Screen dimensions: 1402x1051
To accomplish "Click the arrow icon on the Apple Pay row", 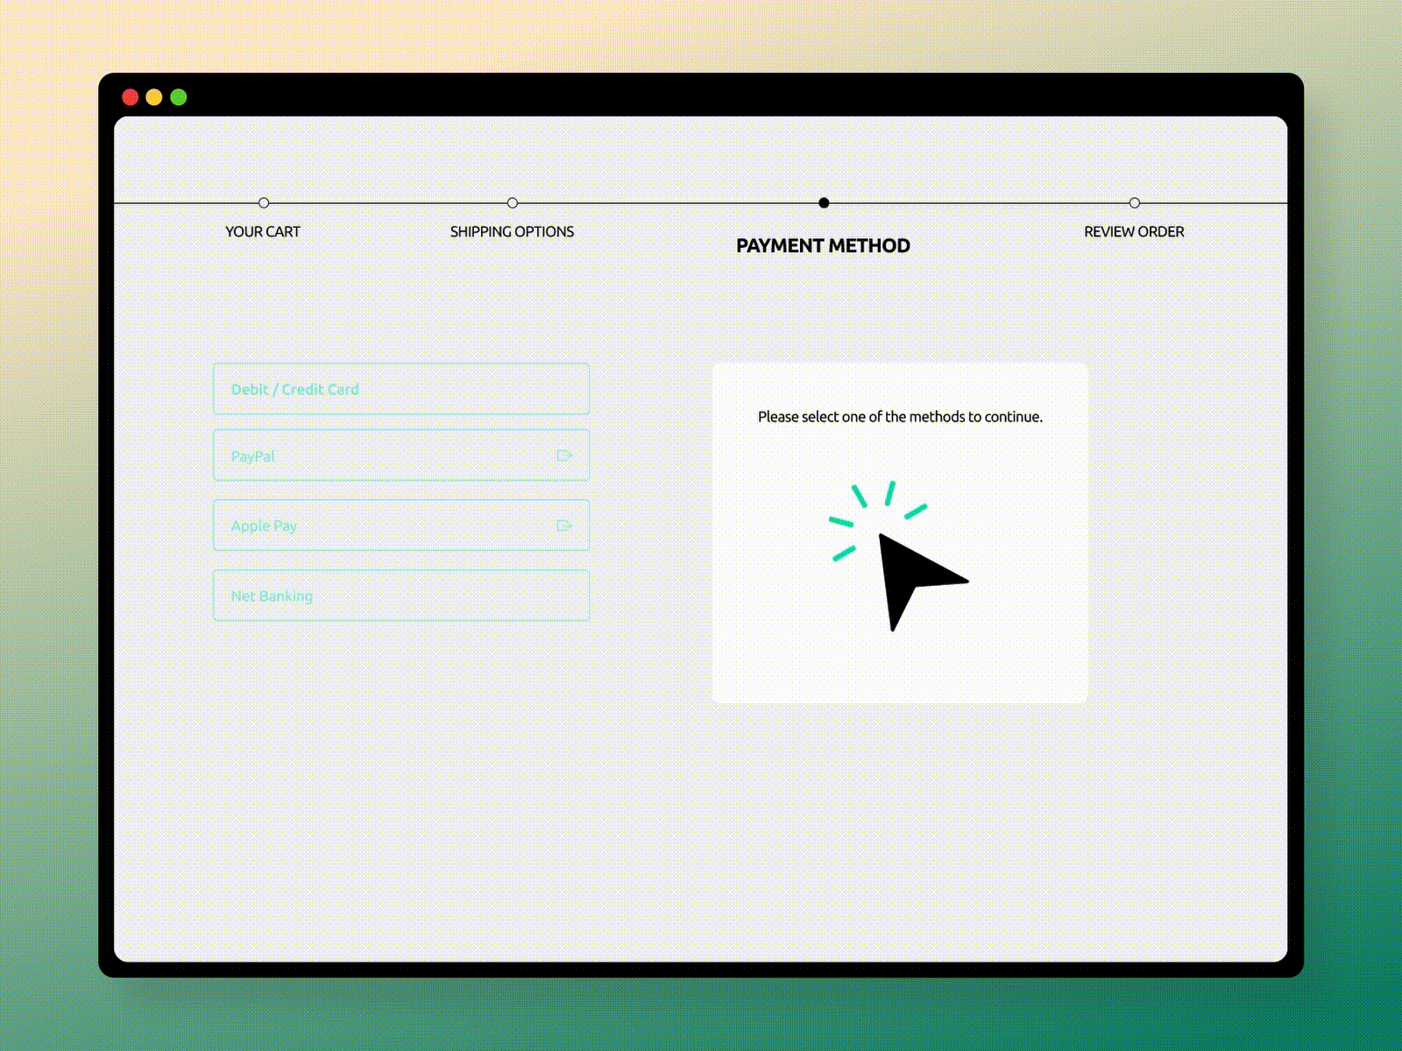I will tap(564, 525).
